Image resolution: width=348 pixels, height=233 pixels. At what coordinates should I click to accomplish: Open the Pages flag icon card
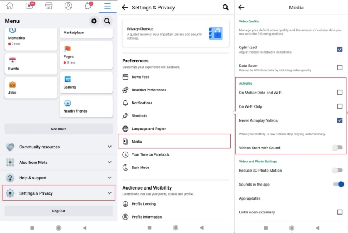(x=86, y=55)
